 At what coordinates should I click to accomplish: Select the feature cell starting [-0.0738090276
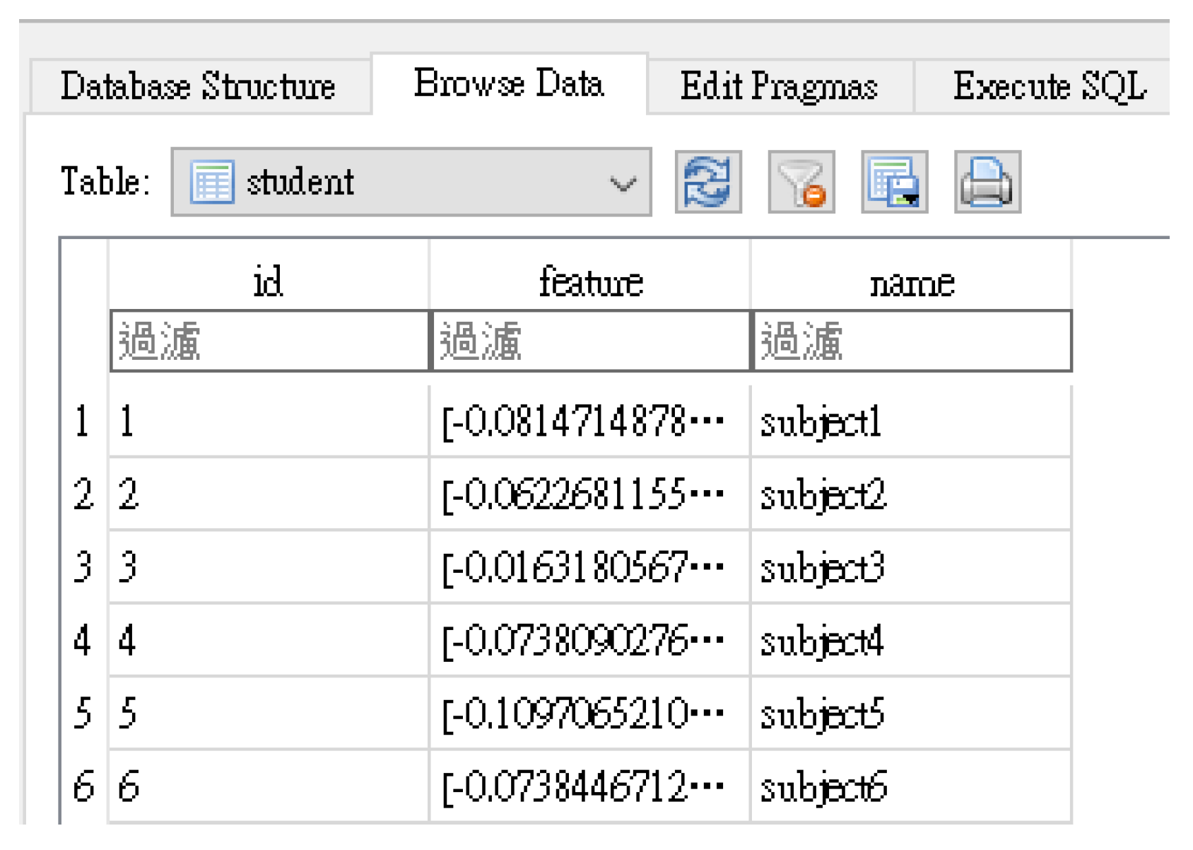(589, 641)
